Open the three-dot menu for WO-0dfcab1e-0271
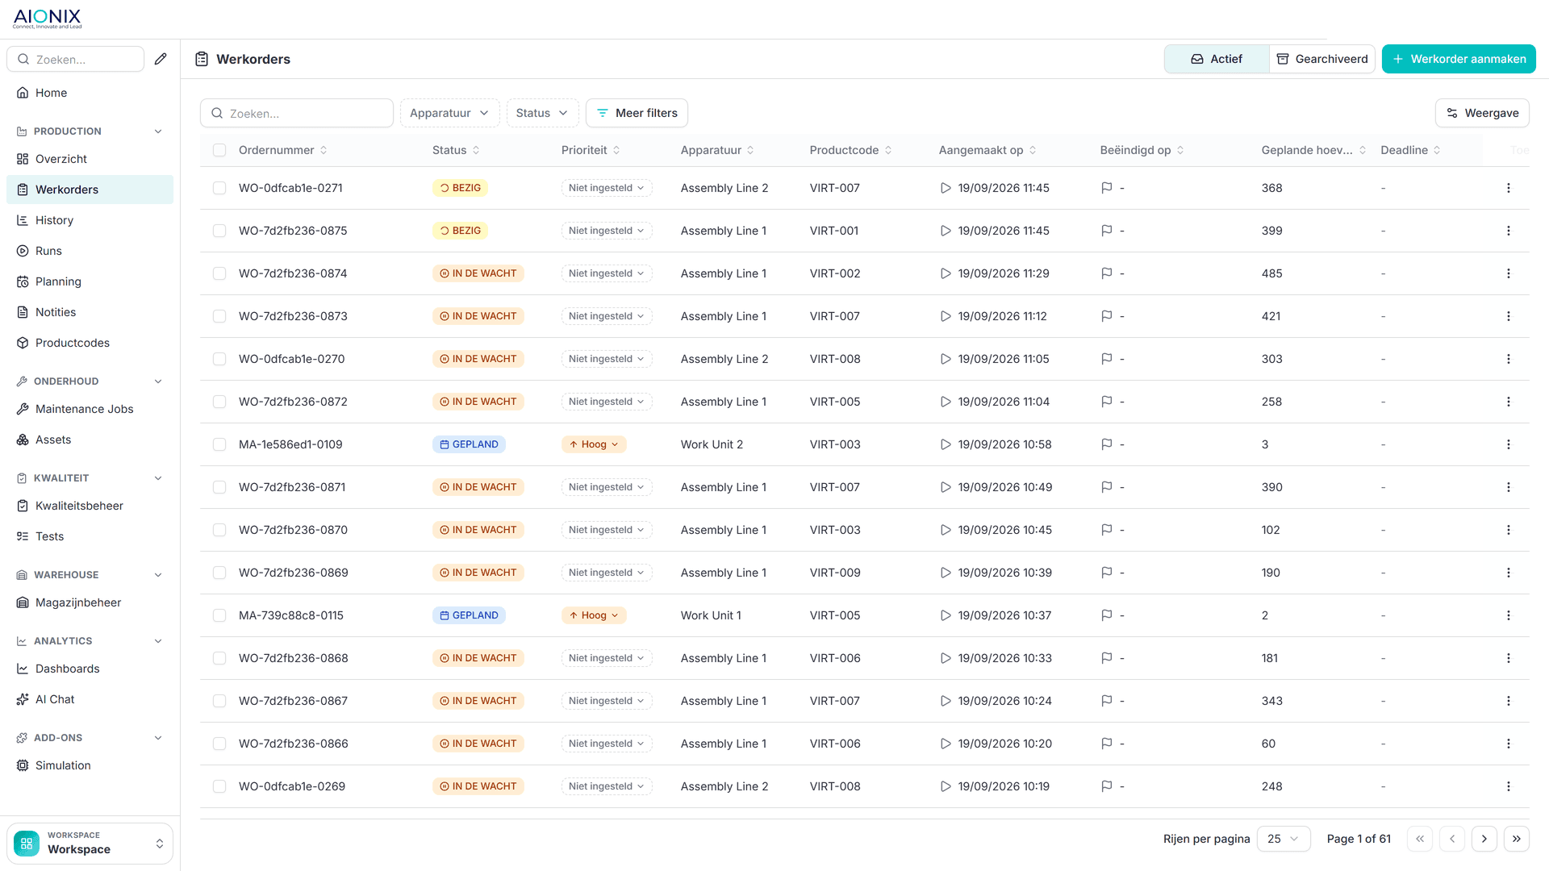The width and height of the screenshot is (1549, 871). coord(1508,188)
